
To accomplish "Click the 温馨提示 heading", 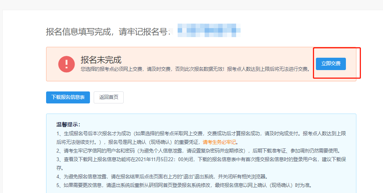I will click(68, 124).
